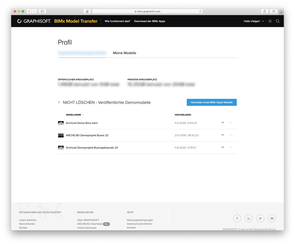Open the LinkedIn social icon
The image size is (295, 245).
click(249, 218)
